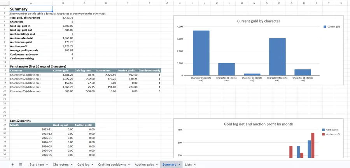The height and width of the screenshot is (168, 350).
Task: Click the select-all corner box of grid
Action: (4, 3)
